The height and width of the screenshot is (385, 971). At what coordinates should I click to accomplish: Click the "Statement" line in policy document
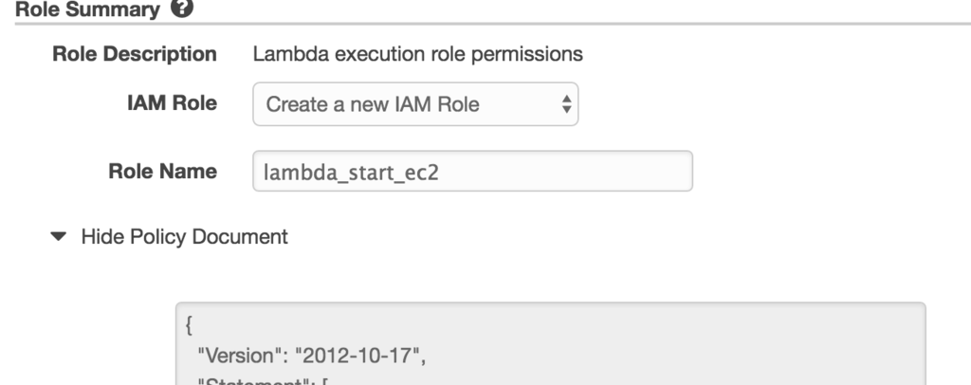[x=248, y=381]
